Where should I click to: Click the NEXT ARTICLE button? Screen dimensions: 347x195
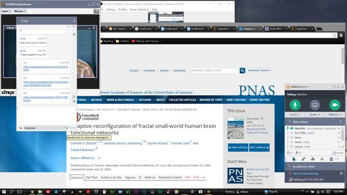coord(259,147)
